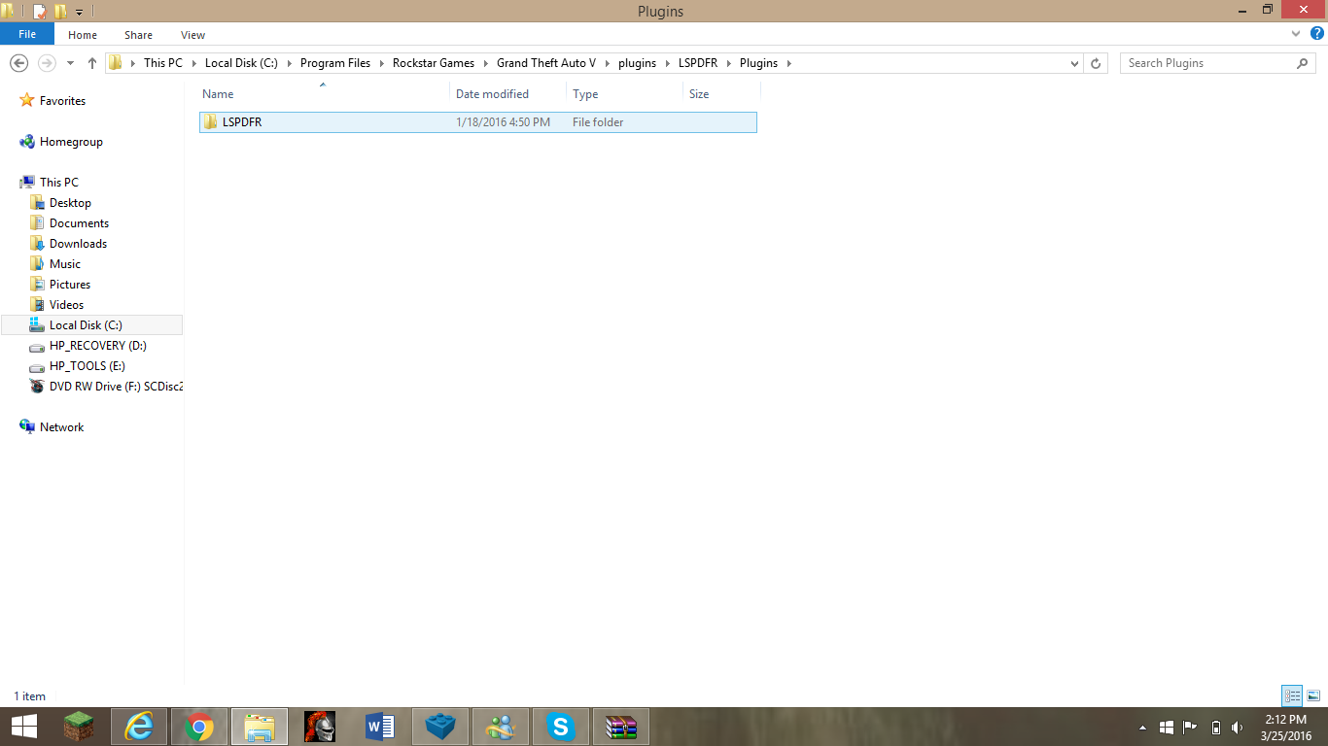Open the helmet game icon on taskbar

(320, 727)
